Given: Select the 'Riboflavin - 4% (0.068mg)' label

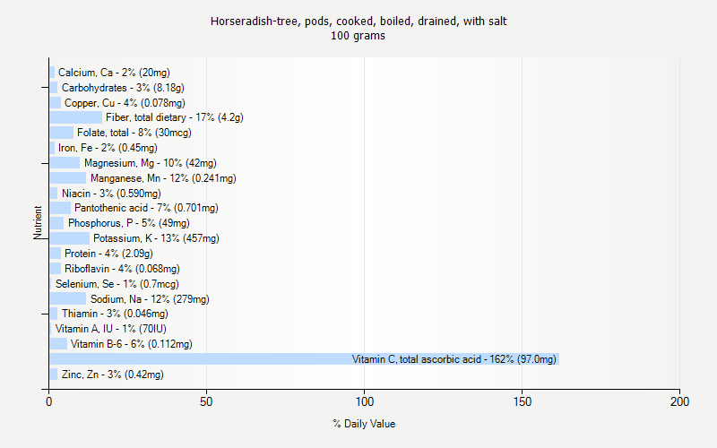Looking at the screenshot, I should pyautogui.click(x=122, y=268).
